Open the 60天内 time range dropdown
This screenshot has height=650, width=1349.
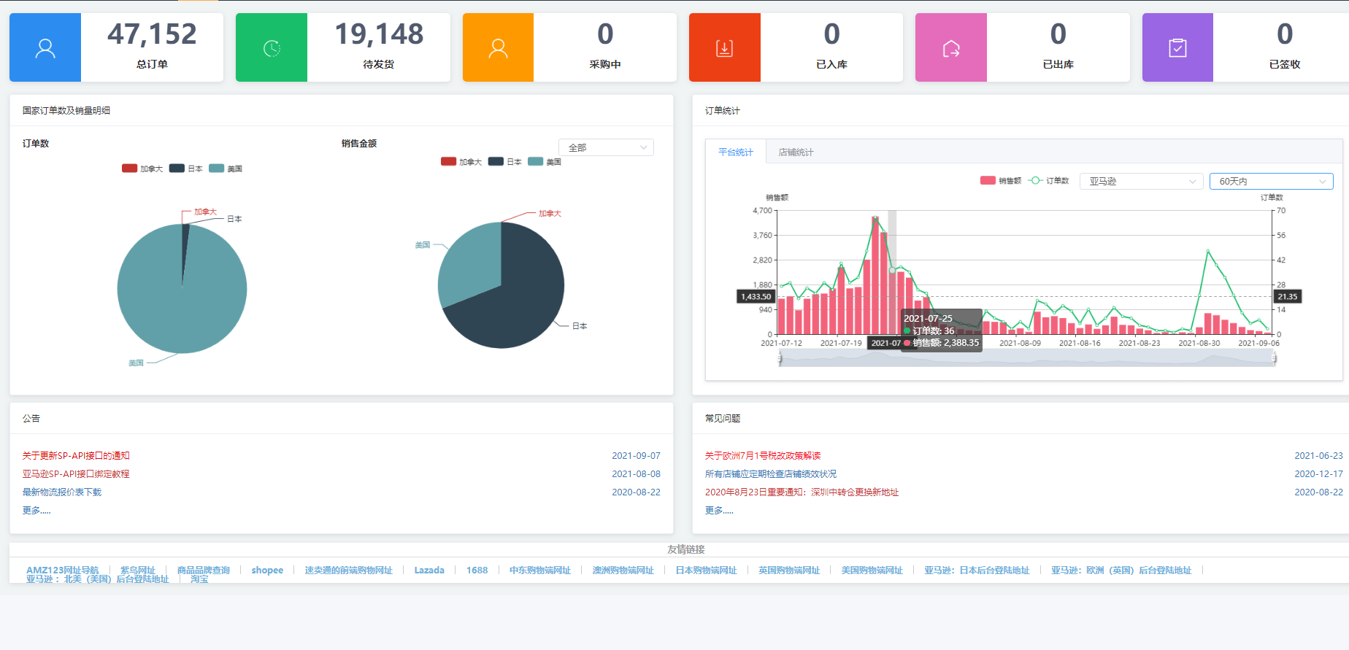coord(1271,181)
